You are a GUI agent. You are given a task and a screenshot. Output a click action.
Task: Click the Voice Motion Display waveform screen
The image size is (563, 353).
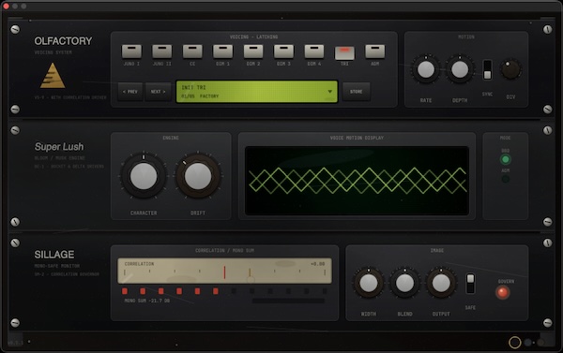pos(357,181)
